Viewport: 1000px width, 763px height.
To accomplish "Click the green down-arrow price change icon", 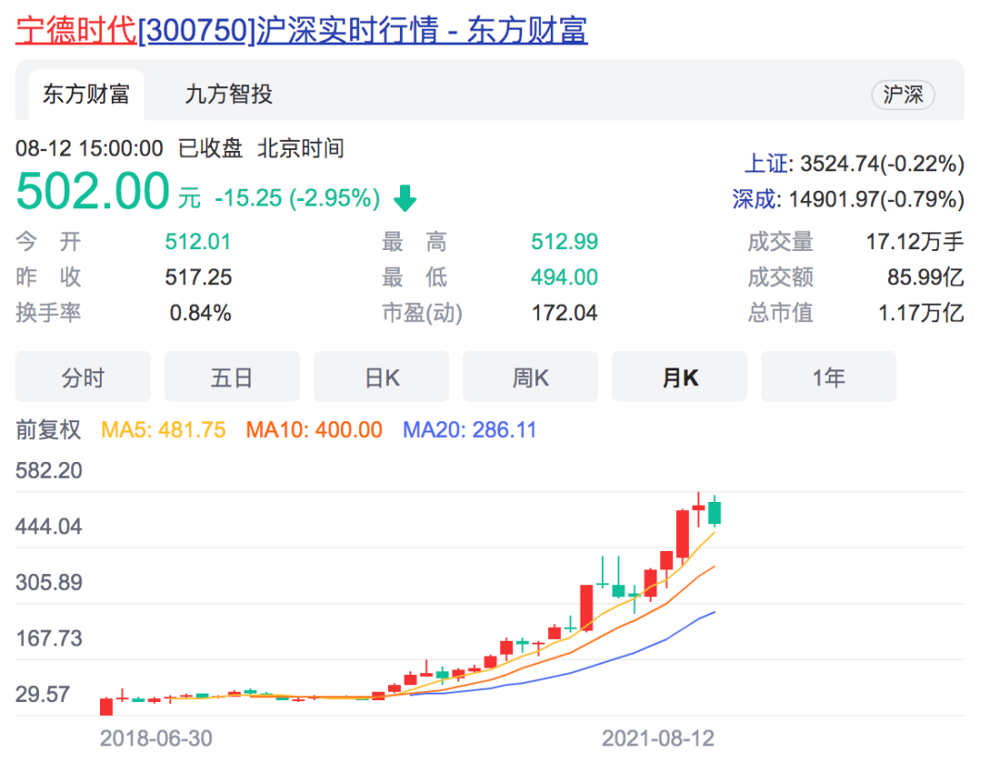I will tap(405, 198).
